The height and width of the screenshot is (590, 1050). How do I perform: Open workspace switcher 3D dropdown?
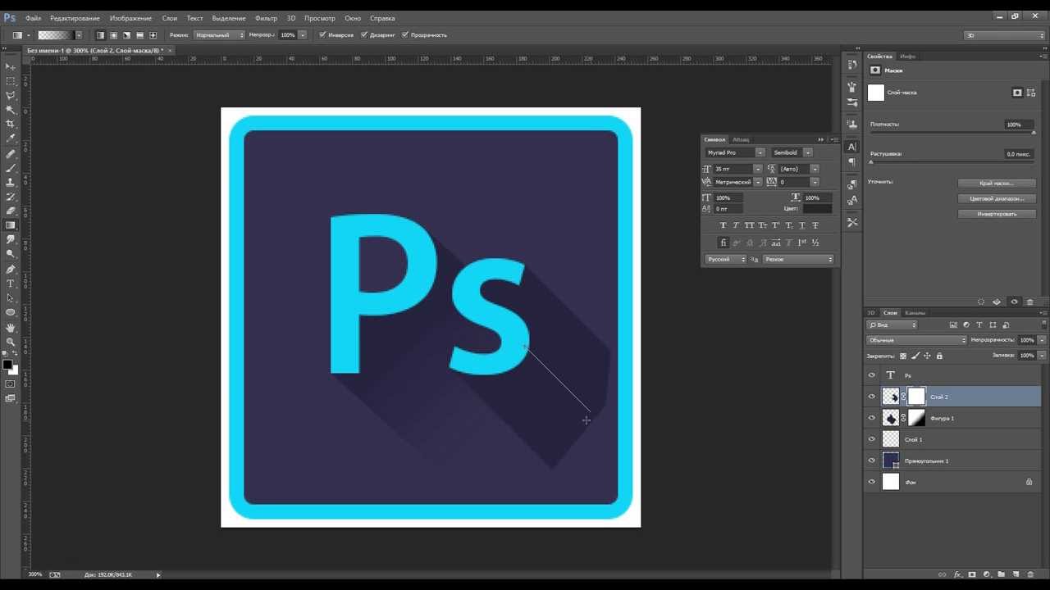coord(1004,35)
